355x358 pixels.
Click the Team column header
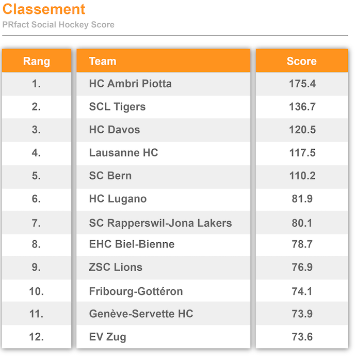coord(103,61)
